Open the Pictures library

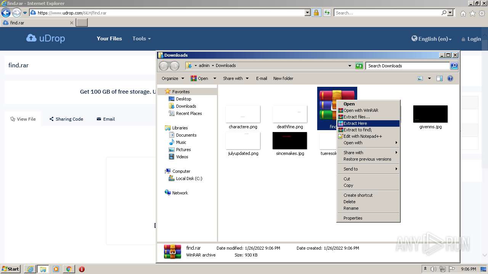coord(183,150)
